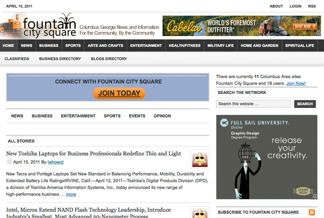Click the RSS feed icon beside Subscribe heading
The image size is (324, 218).
point(311,212)
